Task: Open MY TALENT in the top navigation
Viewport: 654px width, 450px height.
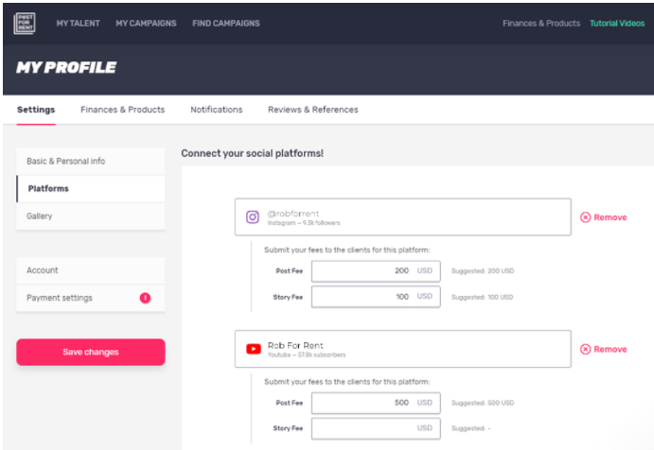Action: [x=78, y=24]
